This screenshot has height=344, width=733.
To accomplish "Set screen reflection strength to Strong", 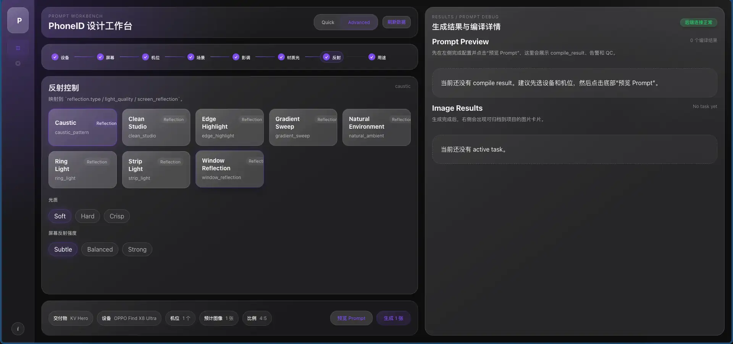I will pyautogui.click(x=137, y=249).
